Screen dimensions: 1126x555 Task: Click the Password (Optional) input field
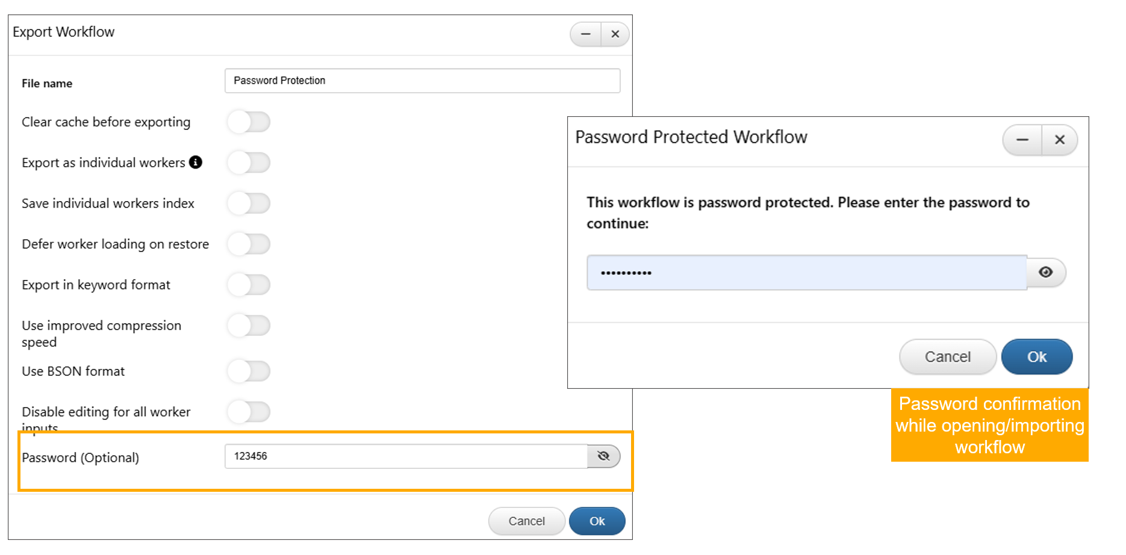(x=406, y=456)
